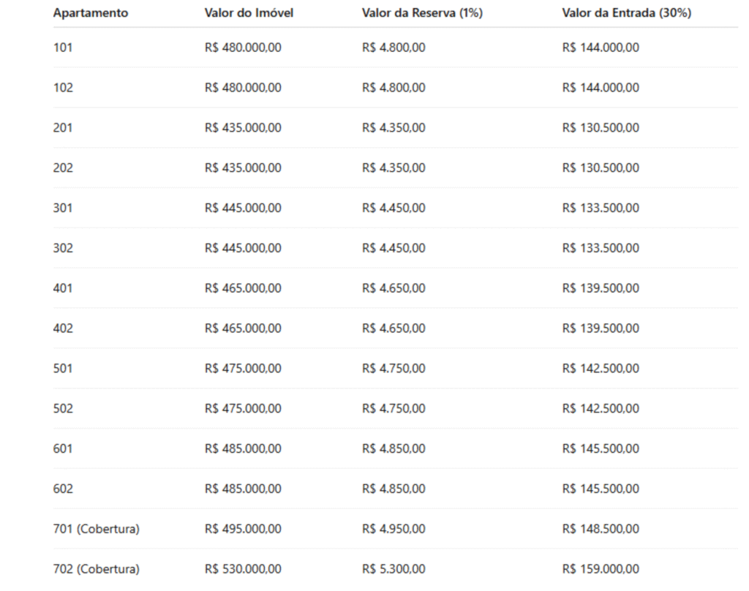Click the R$ 4.950,00 reserve value
The image size is (749, 591).
pos(394,529)
